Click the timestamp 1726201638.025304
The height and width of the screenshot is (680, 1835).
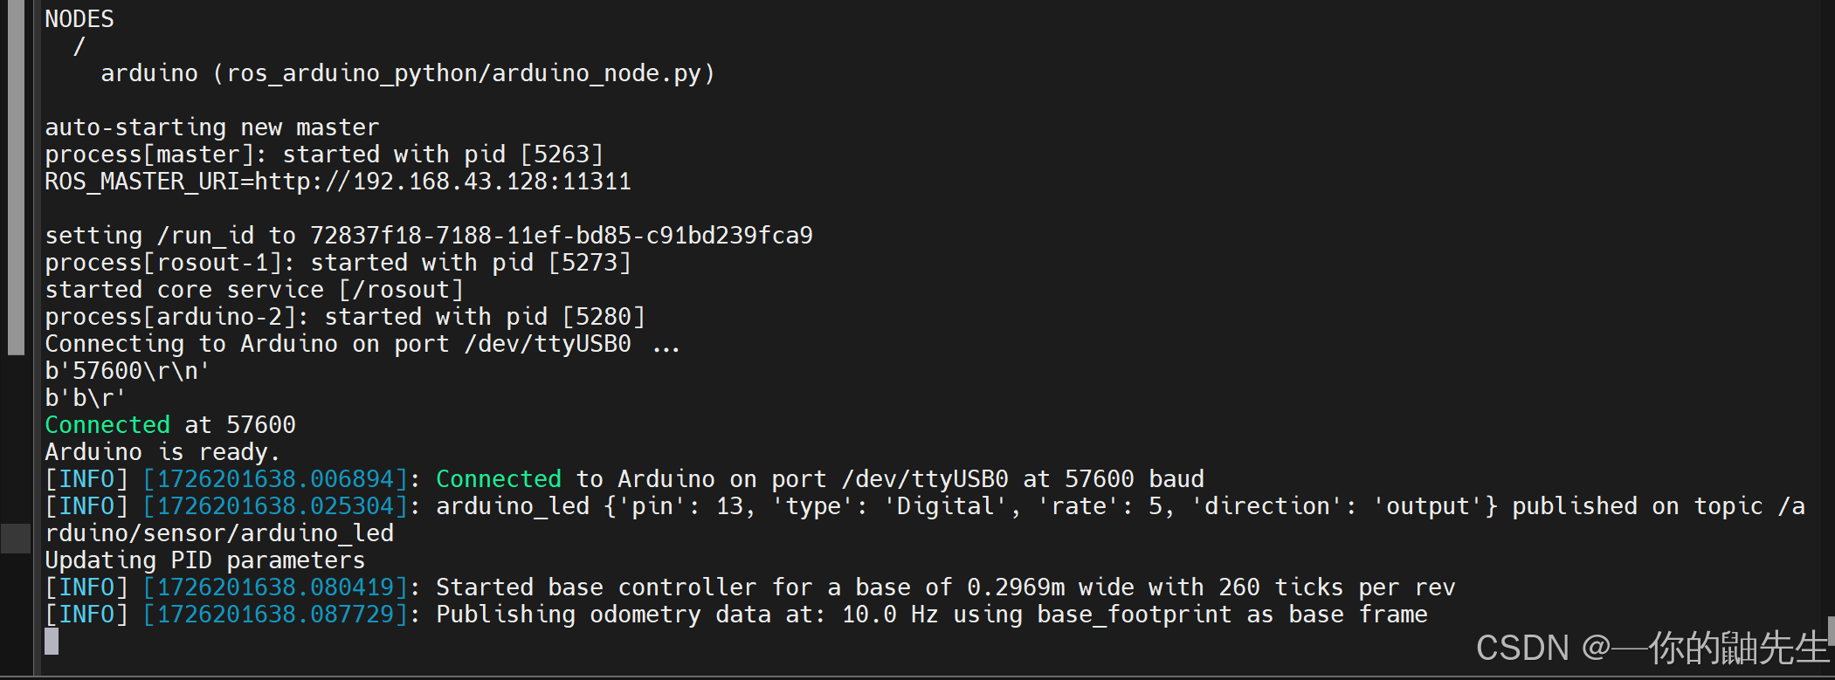[x=275, y=506]
